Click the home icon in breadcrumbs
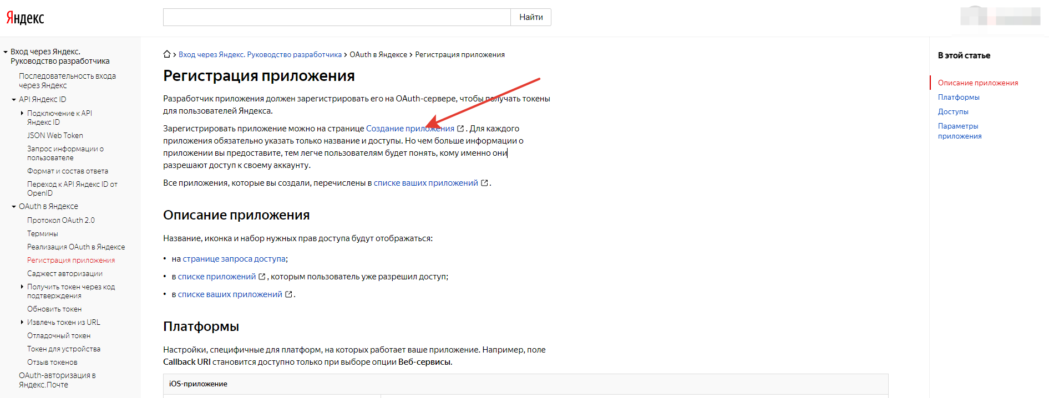Image resolution: width=1049 pixels, height=398 pixels. [167, 54]
